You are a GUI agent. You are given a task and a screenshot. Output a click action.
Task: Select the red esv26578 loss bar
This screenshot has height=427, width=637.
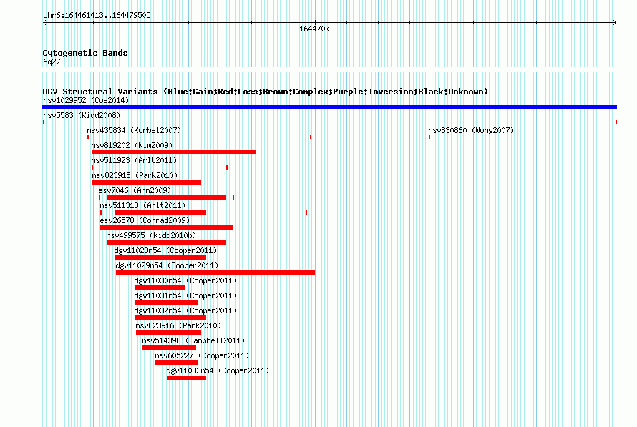(167, 227)
